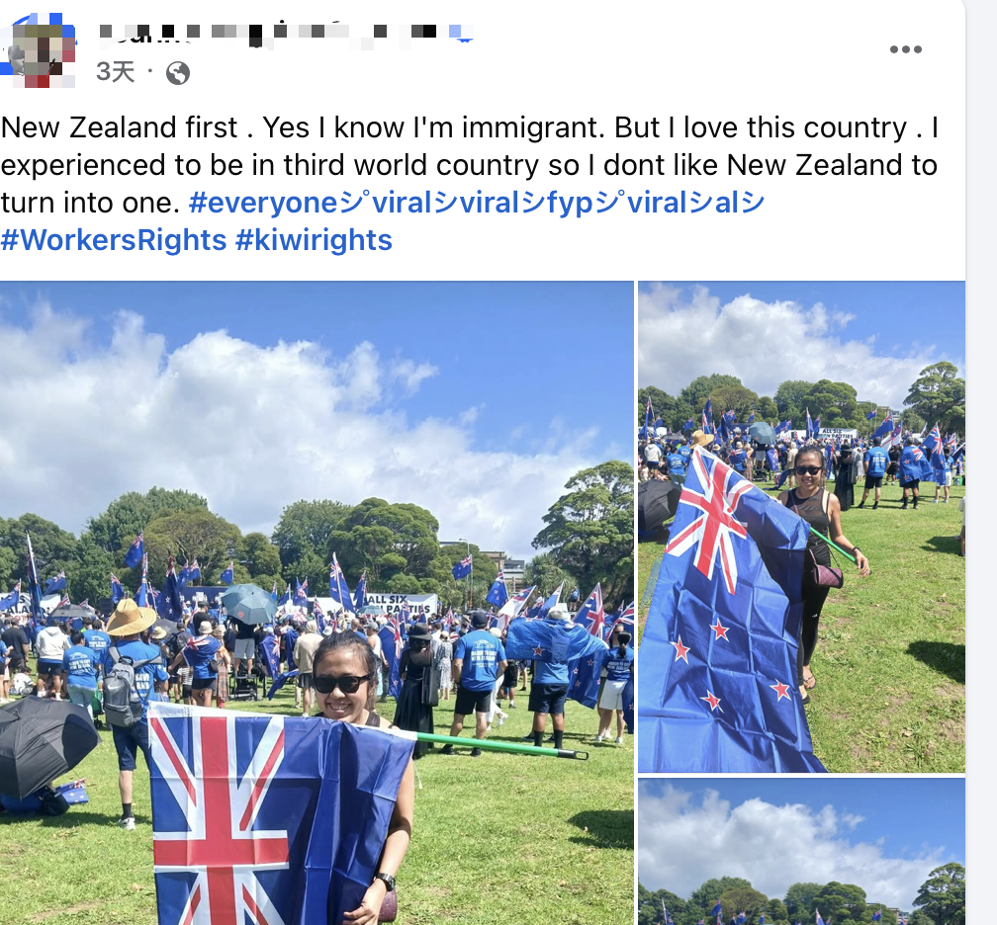This screenshot has height=925, width=997.
Task: Open the #everyoneシ゚viralシviral hashtag link
Action: [477, 203]
